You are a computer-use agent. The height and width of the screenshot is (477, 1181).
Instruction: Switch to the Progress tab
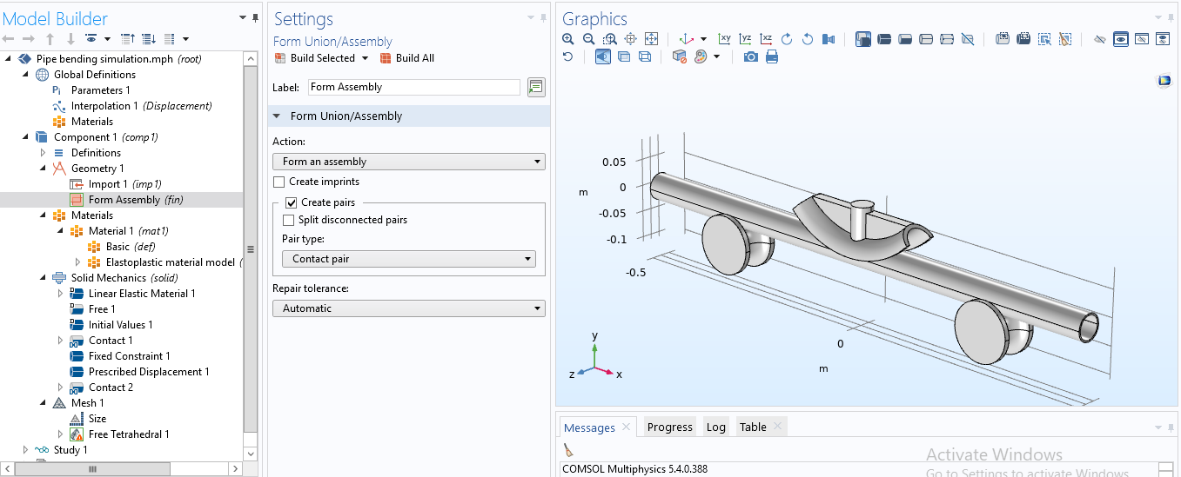click(x=669, y=427)
